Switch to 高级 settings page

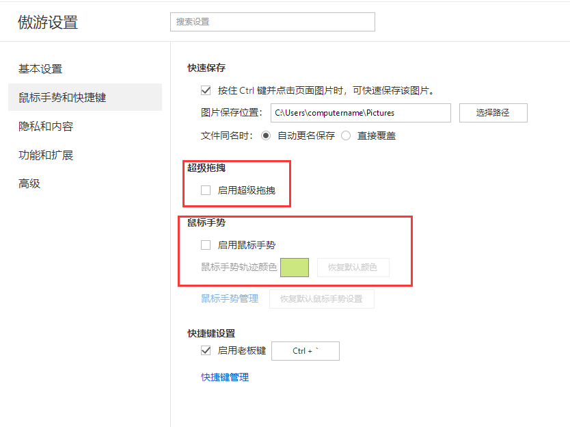[29, 184]
